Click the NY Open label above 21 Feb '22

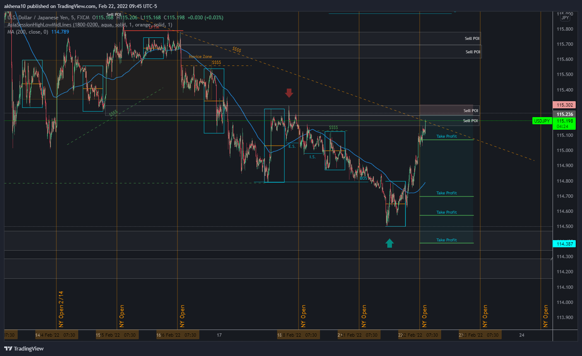[364, 316]
